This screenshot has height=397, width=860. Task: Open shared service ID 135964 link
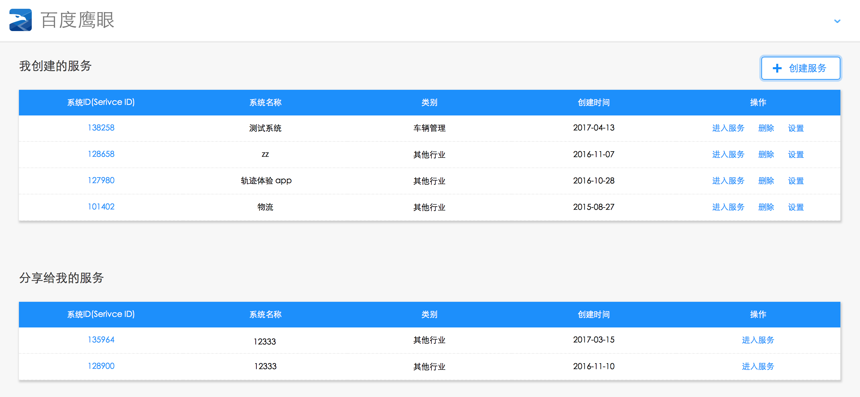click(101, 340)
